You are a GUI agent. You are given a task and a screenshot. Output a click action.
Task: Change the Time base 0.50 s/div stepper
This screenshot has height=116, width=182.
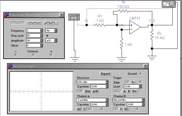tap(107, 82)
